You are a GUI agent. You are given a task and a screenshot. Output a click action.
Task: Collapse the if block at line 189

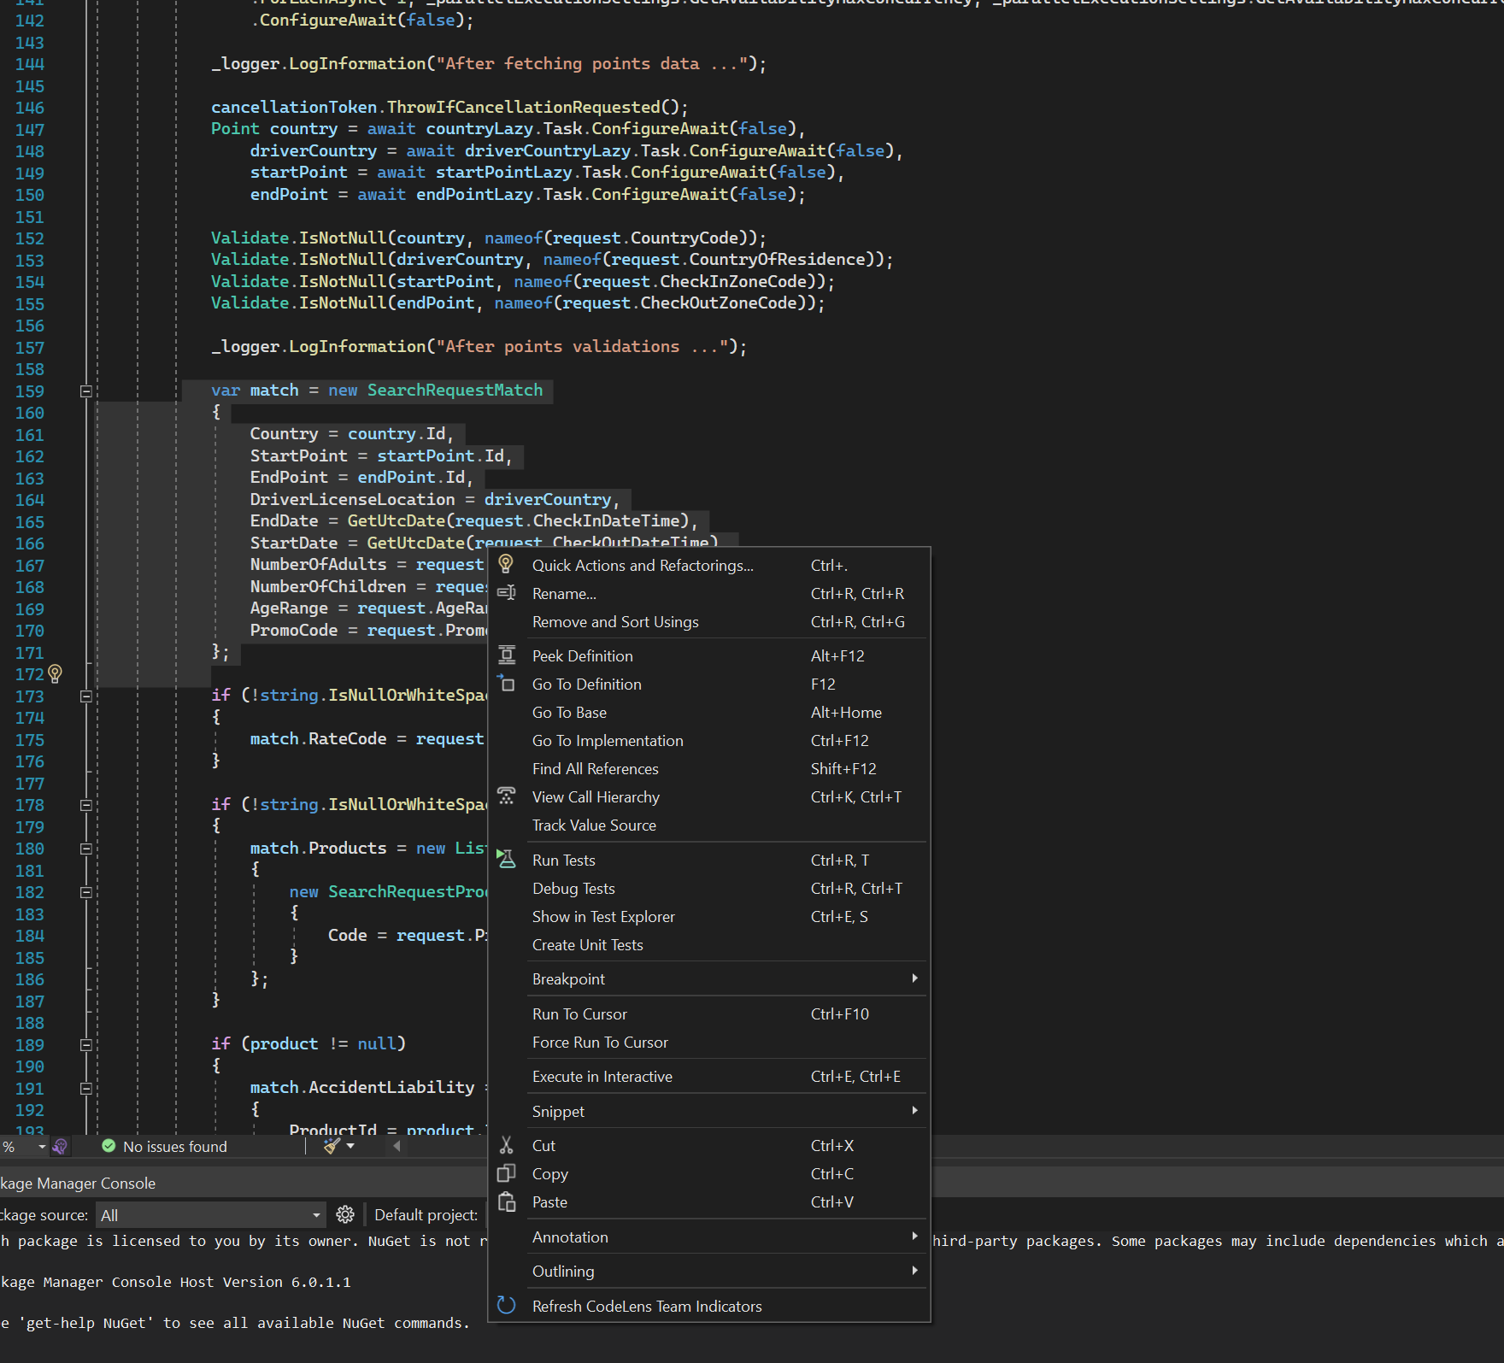click(x=85, y=1044)
